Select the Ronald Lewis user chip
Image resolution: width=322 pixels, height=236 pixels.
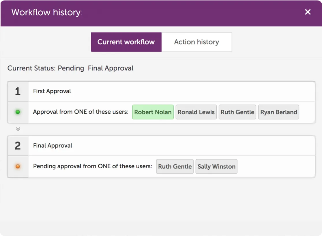tap(196, 112)
